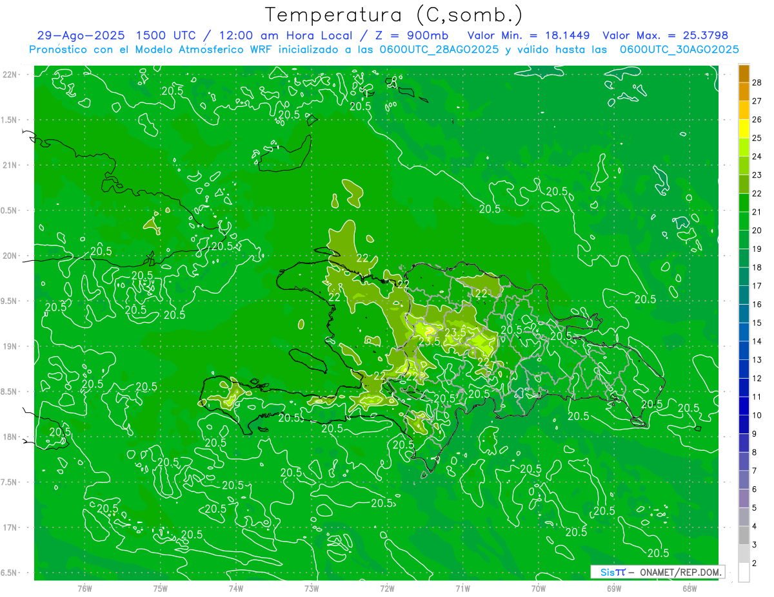Click the "75W" longitude axis label
The height and width of the screenshot is (597, 774).
(x=160, y=588)
